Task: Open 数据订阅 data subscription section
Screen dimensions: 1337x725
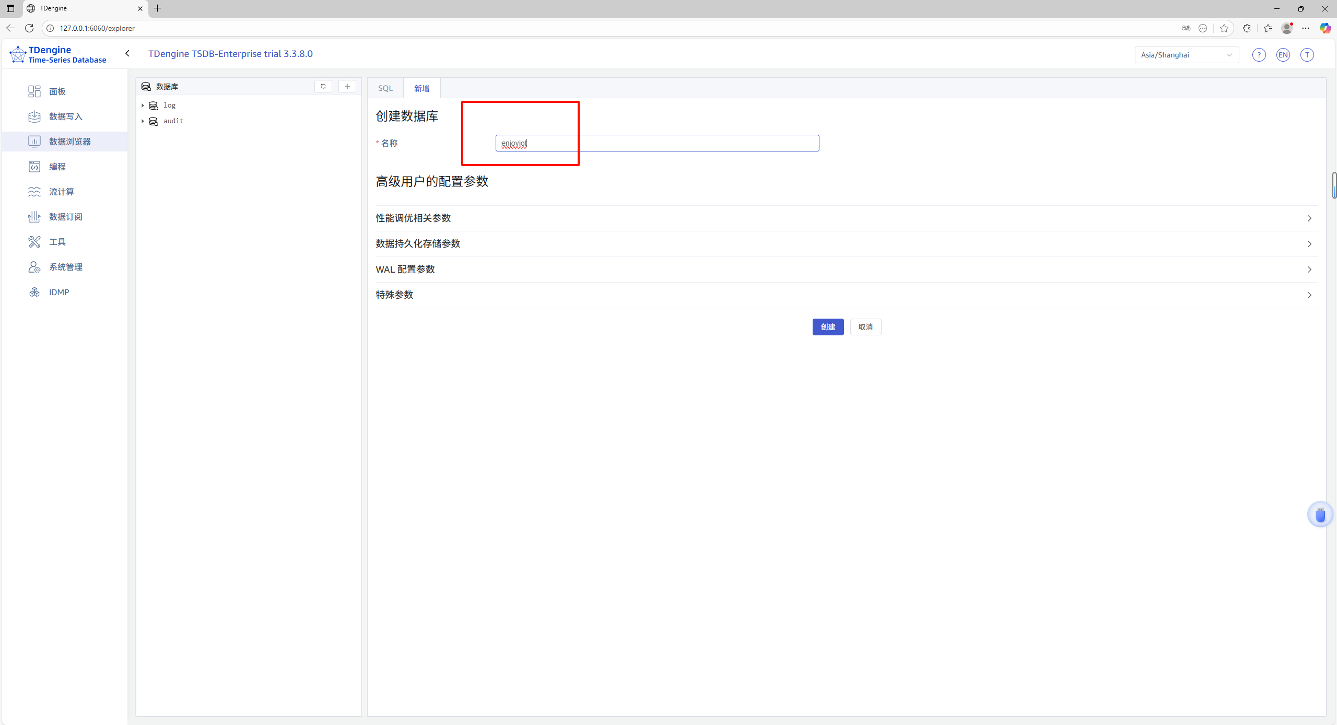Action: [65, 217]
